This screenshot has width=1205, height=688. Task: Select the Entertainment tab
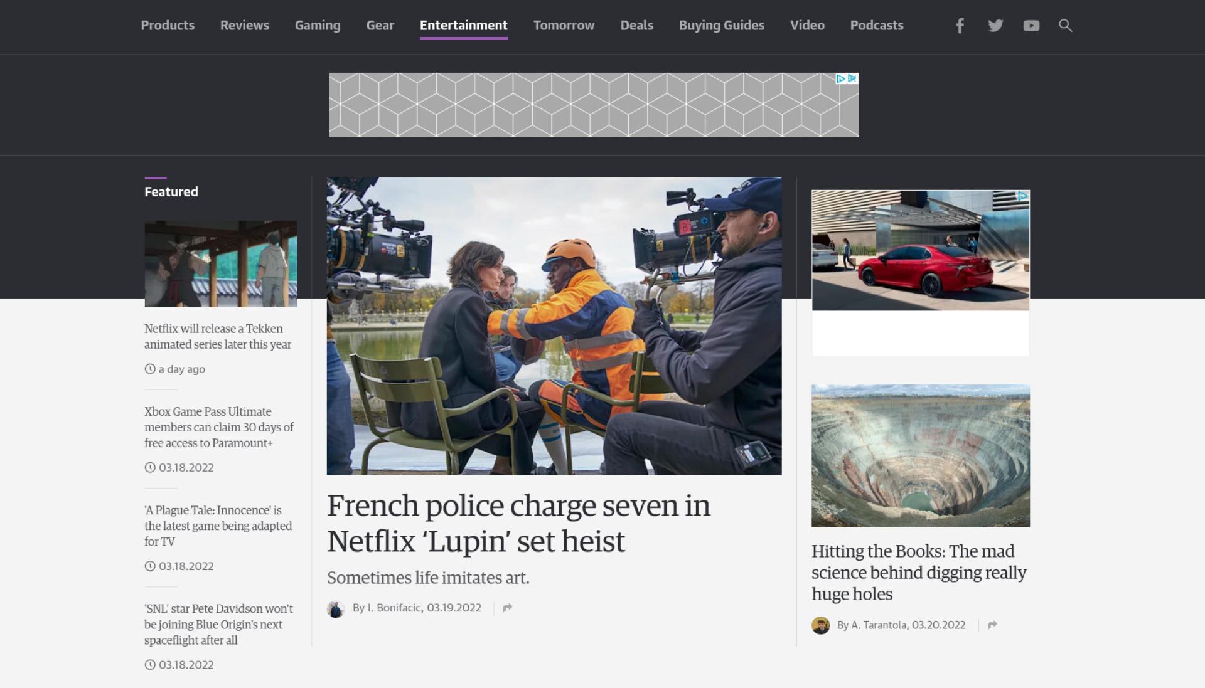tap(463, 26)
